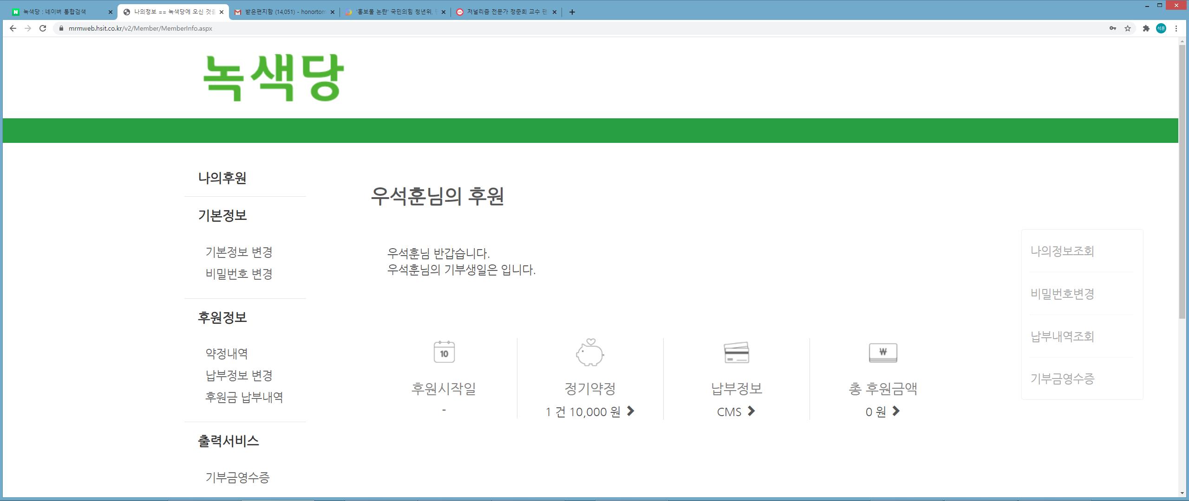Screen dimensions: 1189x501
Task: Click the credit card icon above 납부정보
Action: tap(736, 353)
